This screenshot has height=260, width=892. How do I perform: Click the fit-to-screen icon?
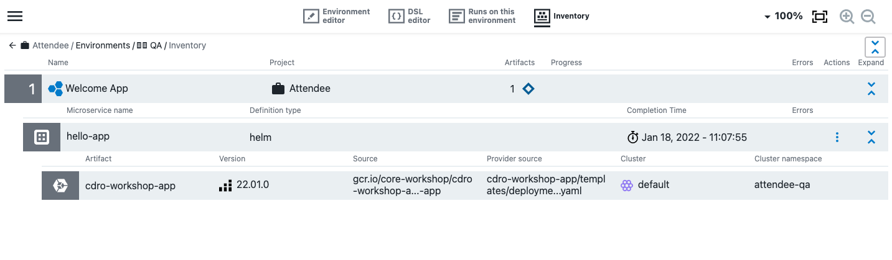(x=820, y=17)
